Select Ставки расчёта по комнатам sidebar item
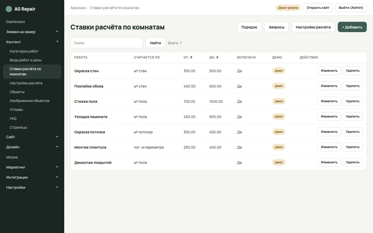Screen dimensions: 373x233 point(32,72)
